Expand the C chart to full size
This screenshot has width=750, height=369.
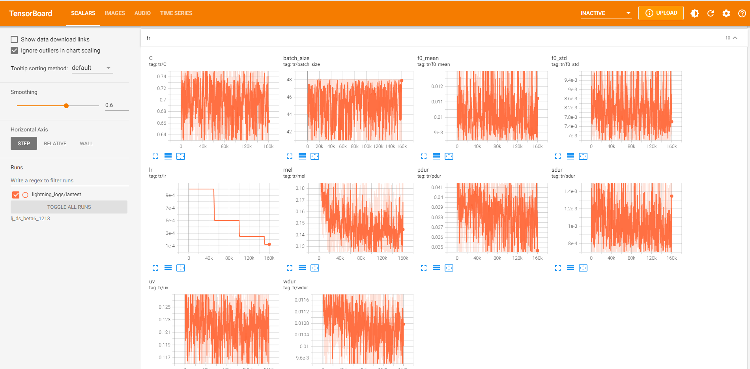click(155, 156)
